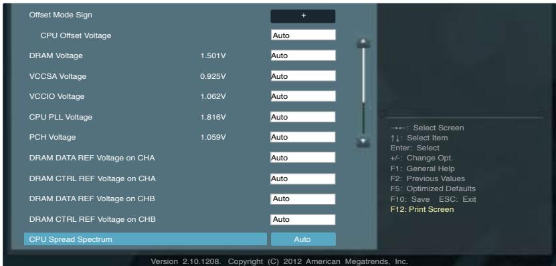
Task: Edit DRAM DATA REF Voltage on CHA field
Action: 303,158
